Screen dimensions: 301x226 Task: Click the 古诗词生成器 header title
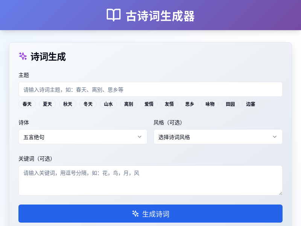pyautogui.click(x=160, y=16)
